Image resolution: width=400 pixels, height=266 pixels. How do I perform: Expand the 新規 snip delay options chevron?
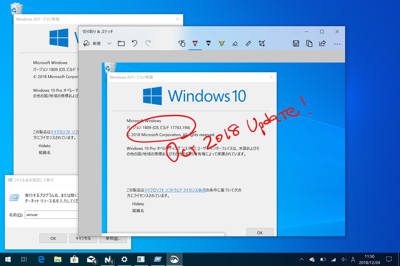[x=109, y=43]
